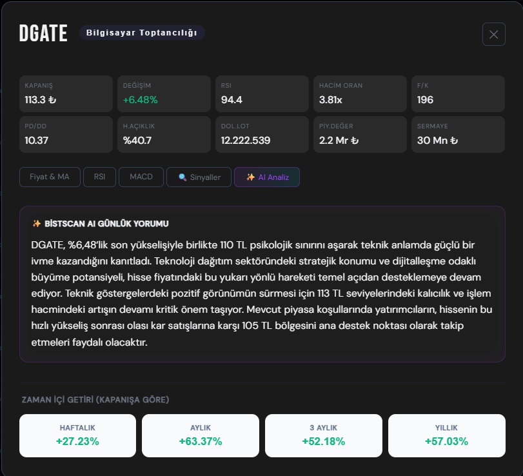
Task: Click the Bilgisayar Toptancılığı sector badge
Action: 142,33
